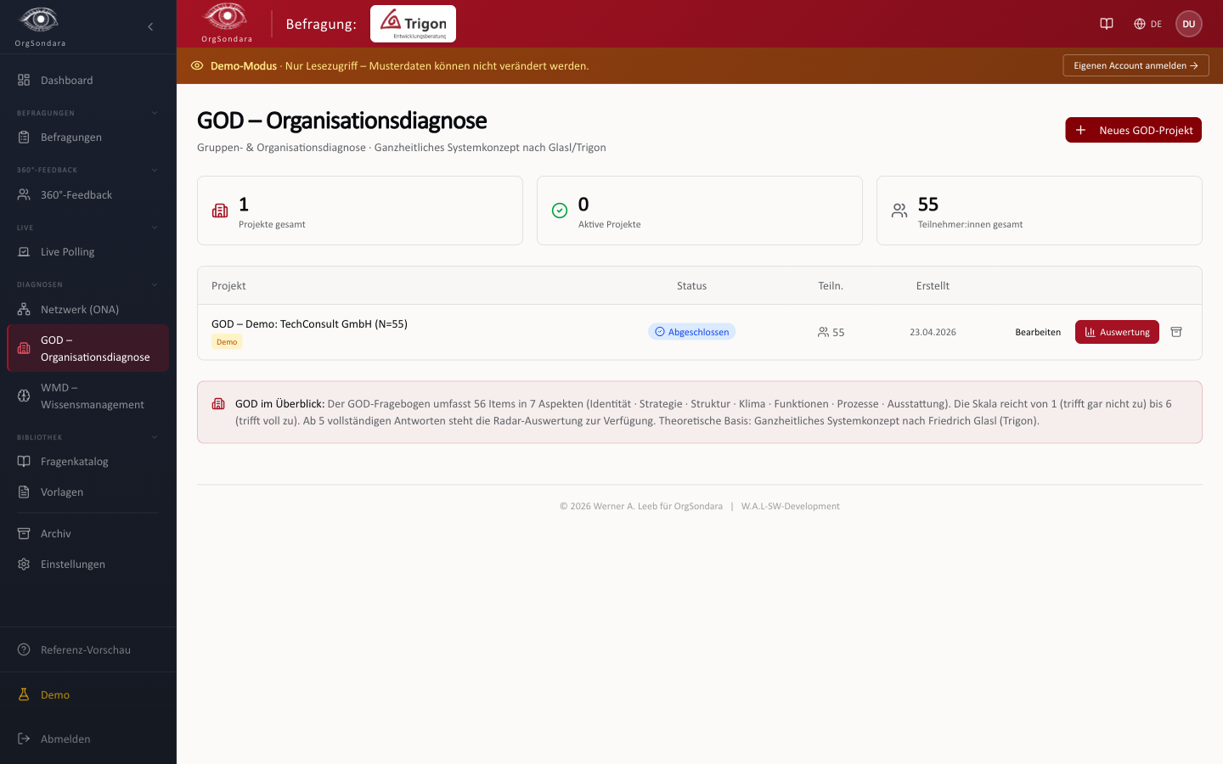Click the Projekt column header
1223x764 pixels.
tap(228, 285)
